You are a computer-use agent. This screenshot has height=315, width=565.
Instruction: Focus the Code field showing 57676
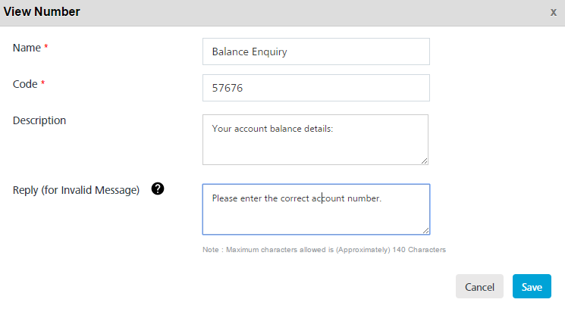click(316, 88)
